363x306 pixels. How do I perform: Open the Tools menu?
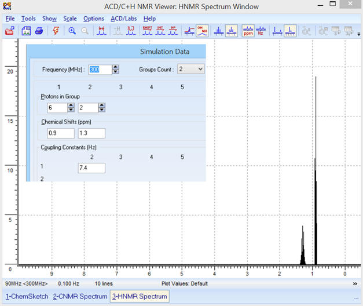click(28, 19)
